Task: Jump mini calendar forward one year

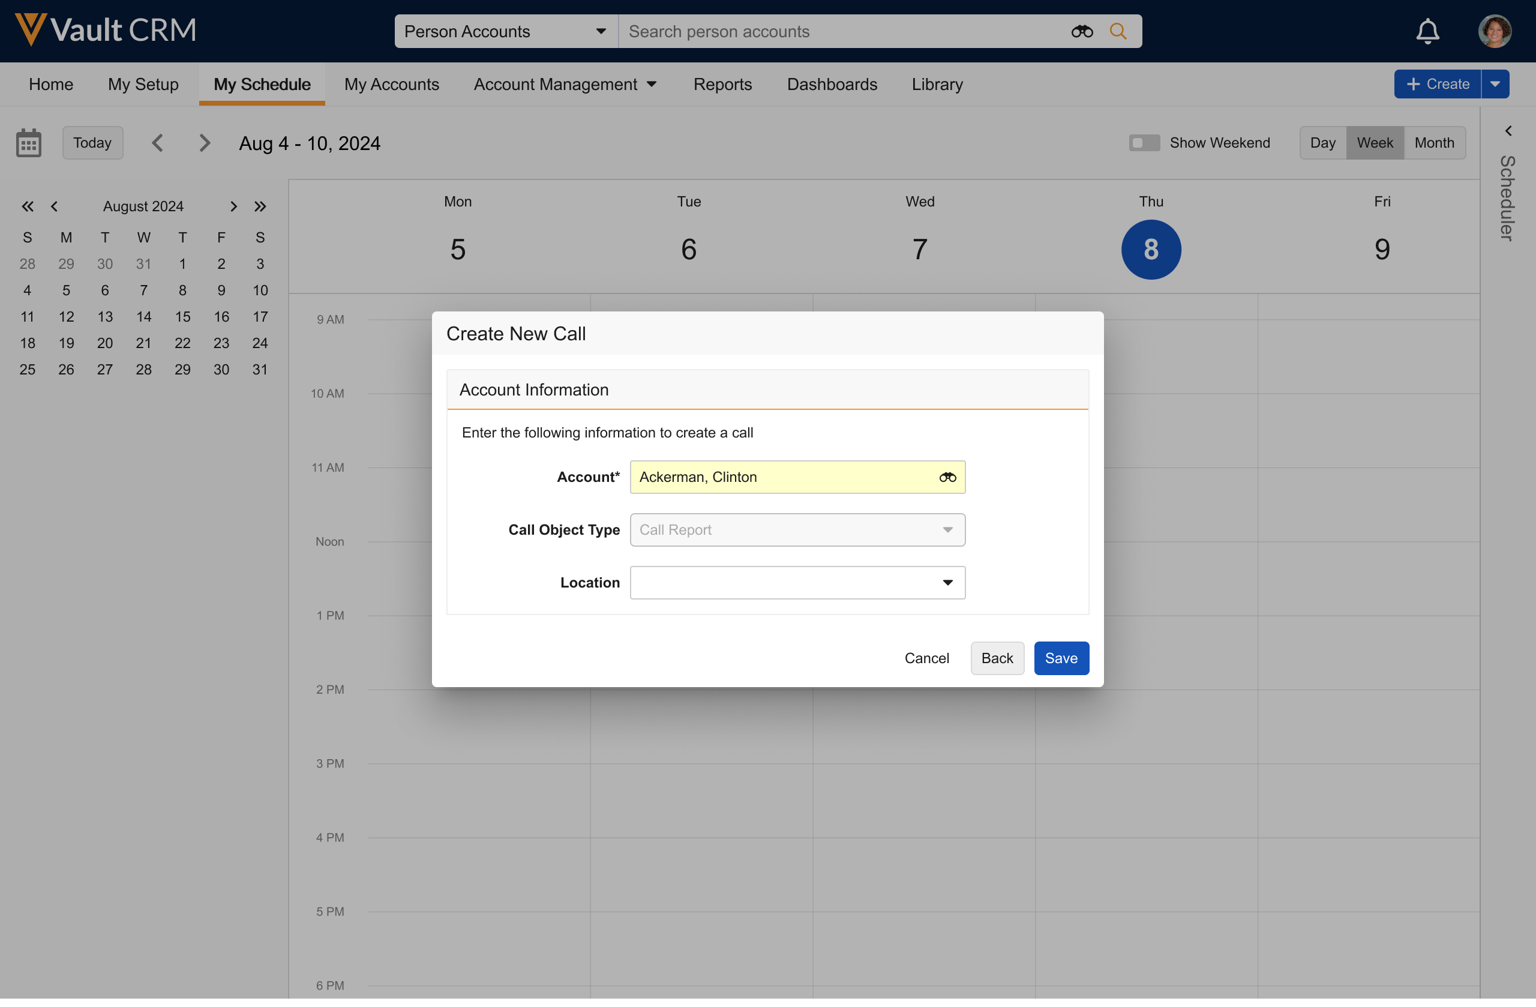Action: pyautogui.click(x=260, y=206)
